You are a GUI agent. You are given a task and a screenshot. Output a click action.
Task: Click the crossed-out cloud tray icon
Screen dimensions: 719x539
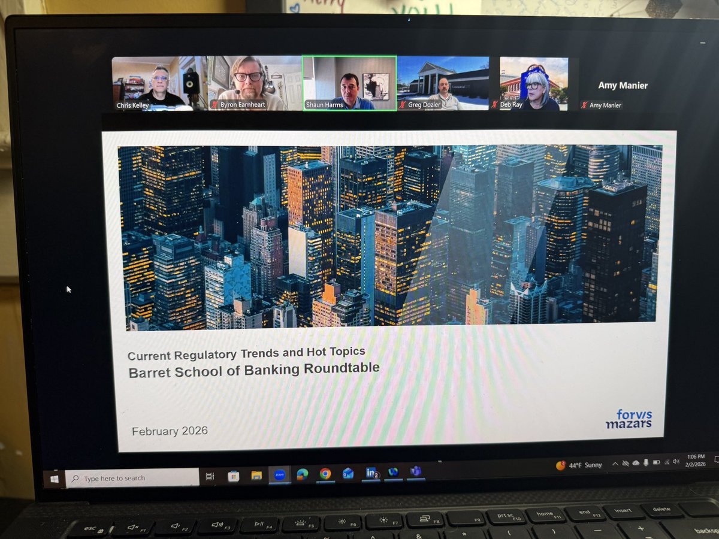(626, 464)
